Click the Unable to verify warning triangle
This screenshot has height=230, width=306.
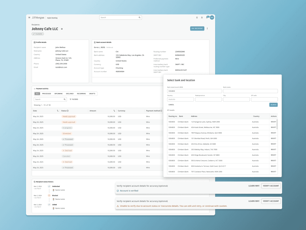[118, 206]
